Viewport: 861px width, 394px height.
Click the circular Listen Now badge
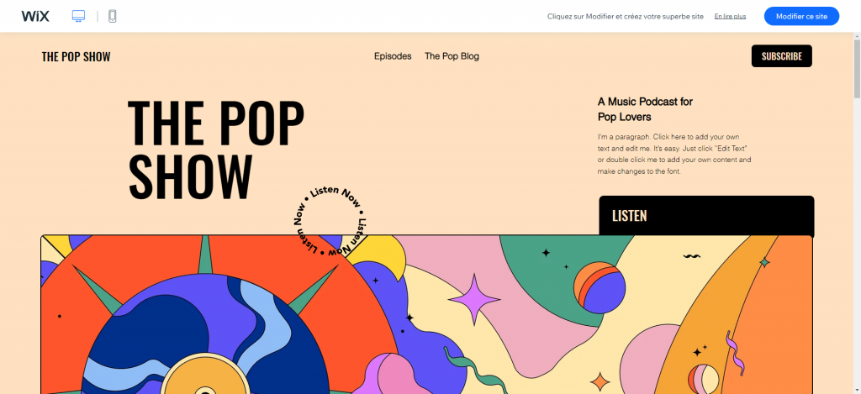click(x=330, y=222)
